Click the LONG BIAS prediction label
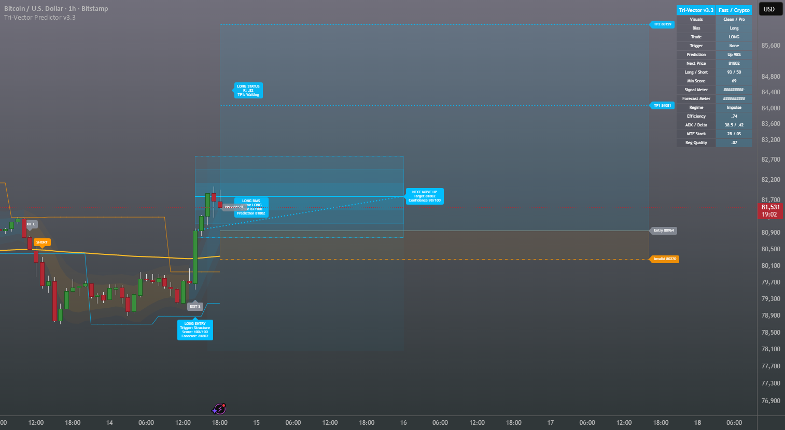The height and width of the screenshot is (430, 785). coord(251,207)
